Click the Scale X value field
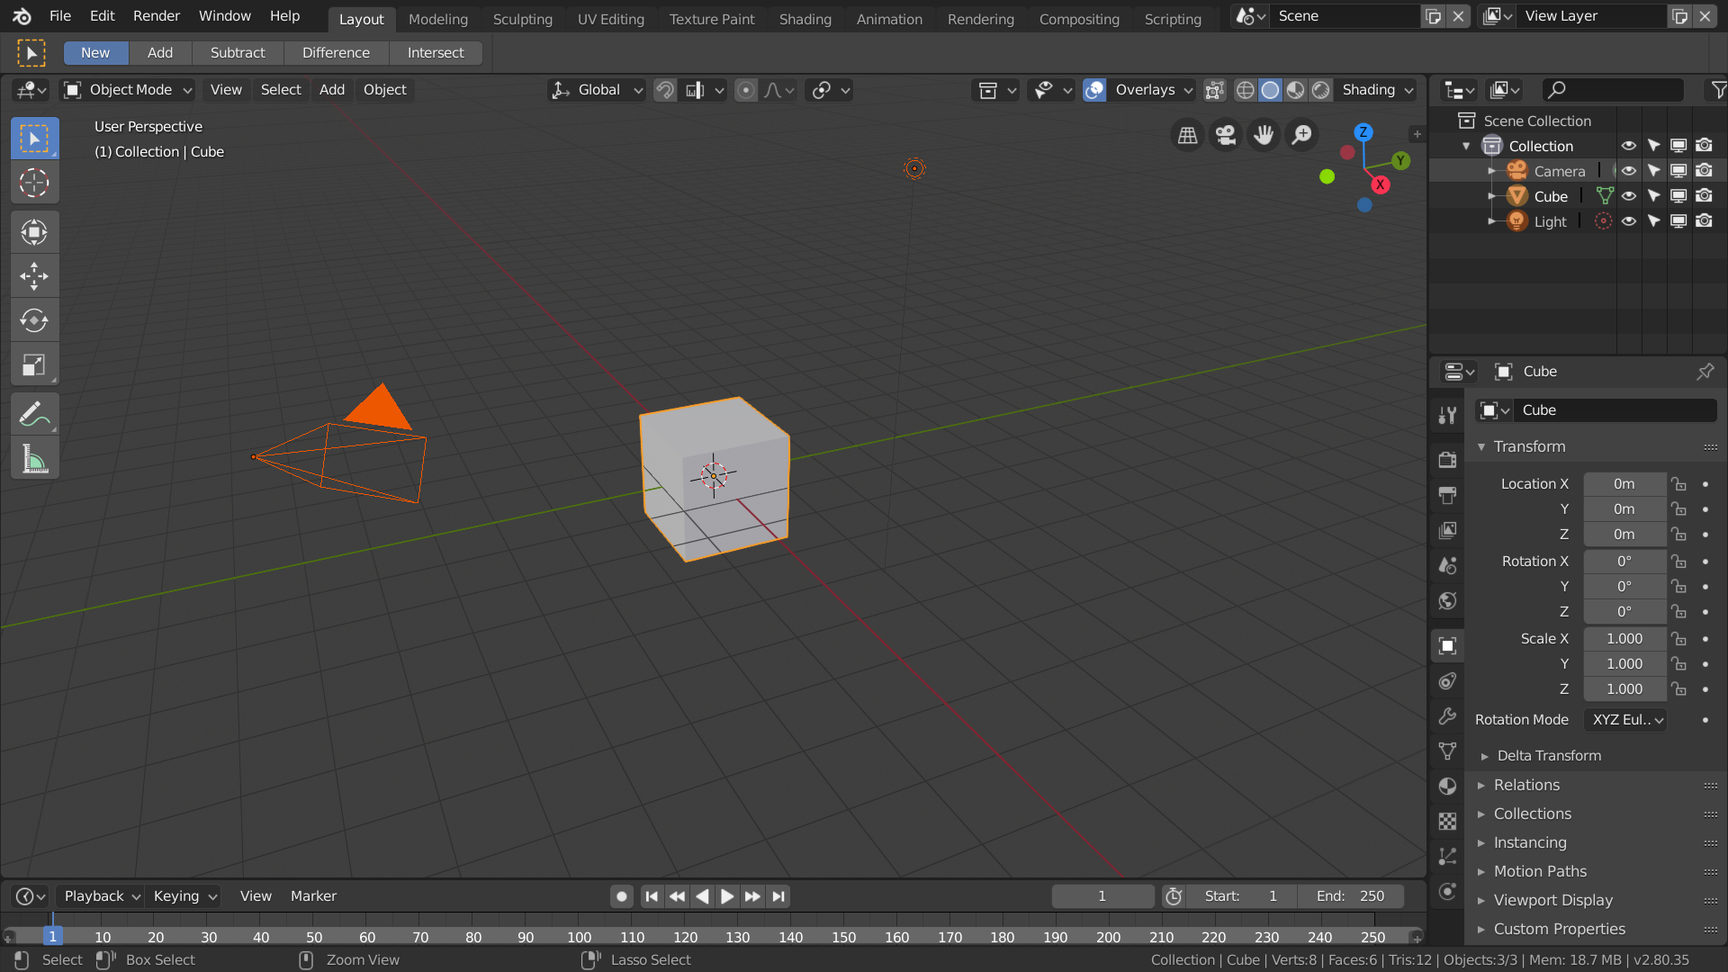This screenshot has height=972, width=1728. click(1624, 639)
